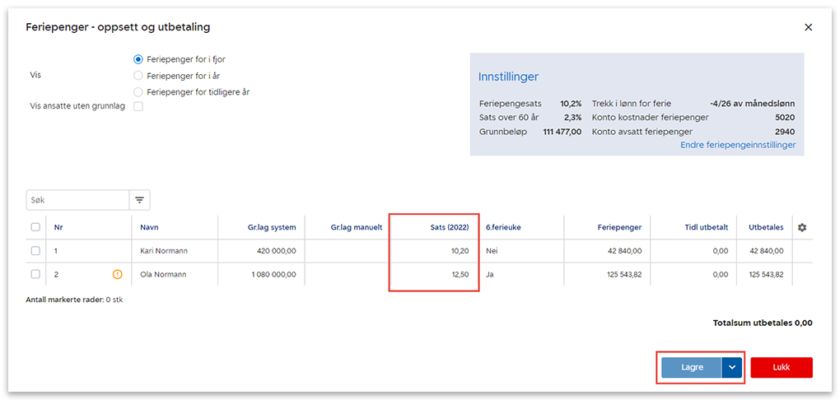Tick the select-all checkbox in table header
Viewport: 840px width, 400px height.
(35, 227)
